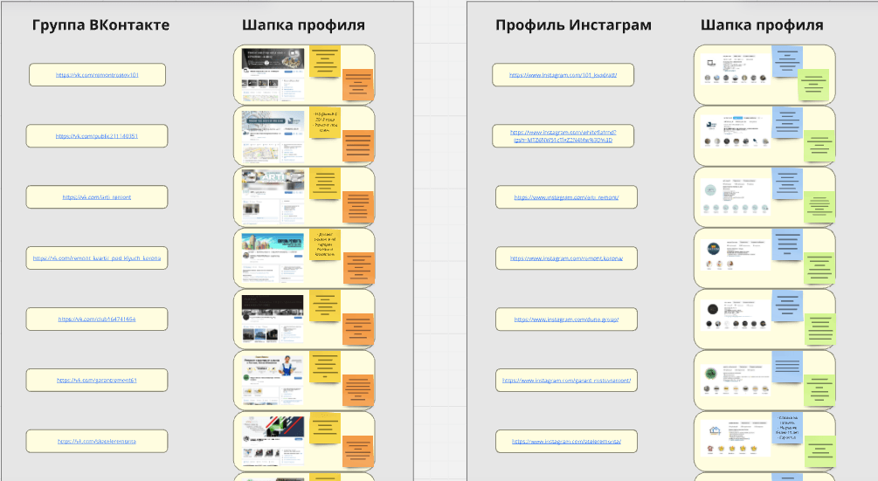Open the instagram.com/atelieremonta link

pyautogui.click(x=566, y=441)
